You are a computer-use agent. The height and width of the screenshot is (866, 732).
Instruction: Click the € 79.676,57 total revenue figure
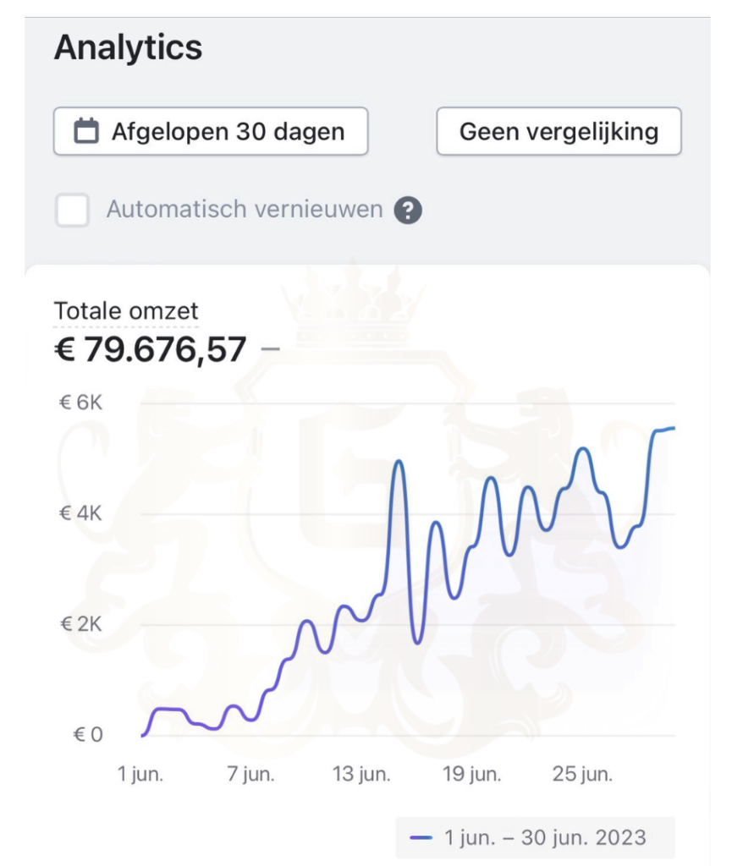pos(151,349)
